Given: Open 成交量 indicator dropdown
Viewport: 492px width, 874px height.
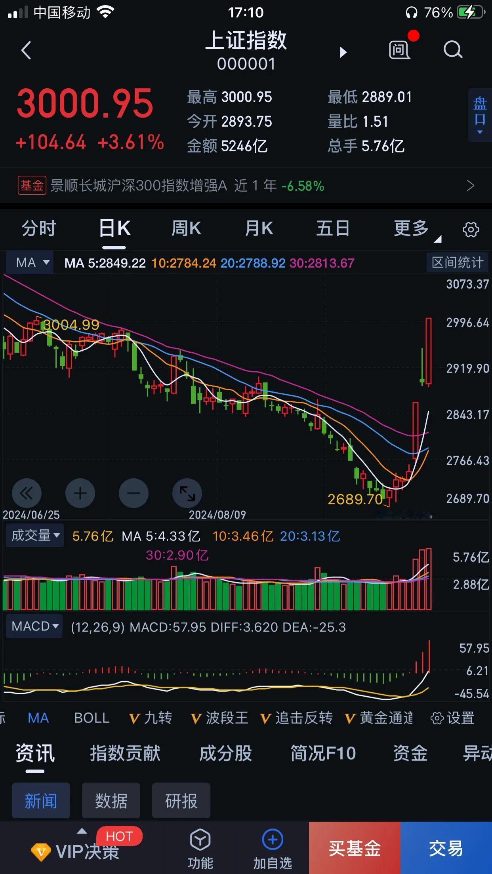Looking at the screenshot, I should point(35,536).
